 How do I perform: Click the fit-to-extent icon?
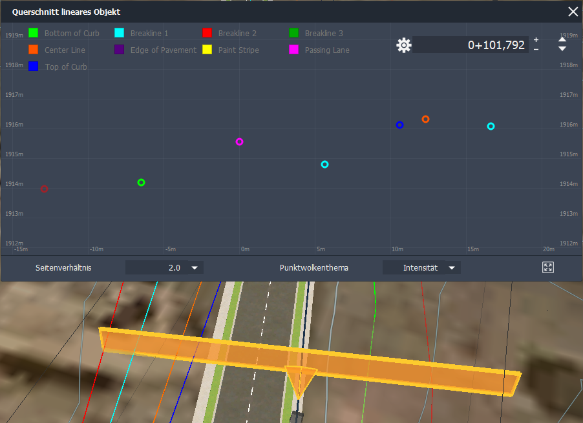pyautogui.click(x=547, y=267)
